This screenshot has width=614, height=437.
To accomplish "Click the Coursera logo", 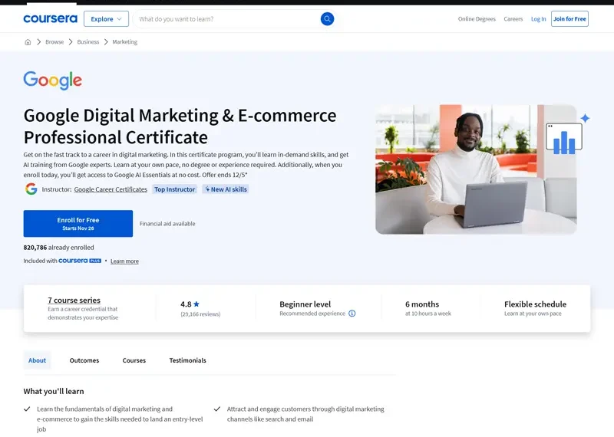I will 50,18.
